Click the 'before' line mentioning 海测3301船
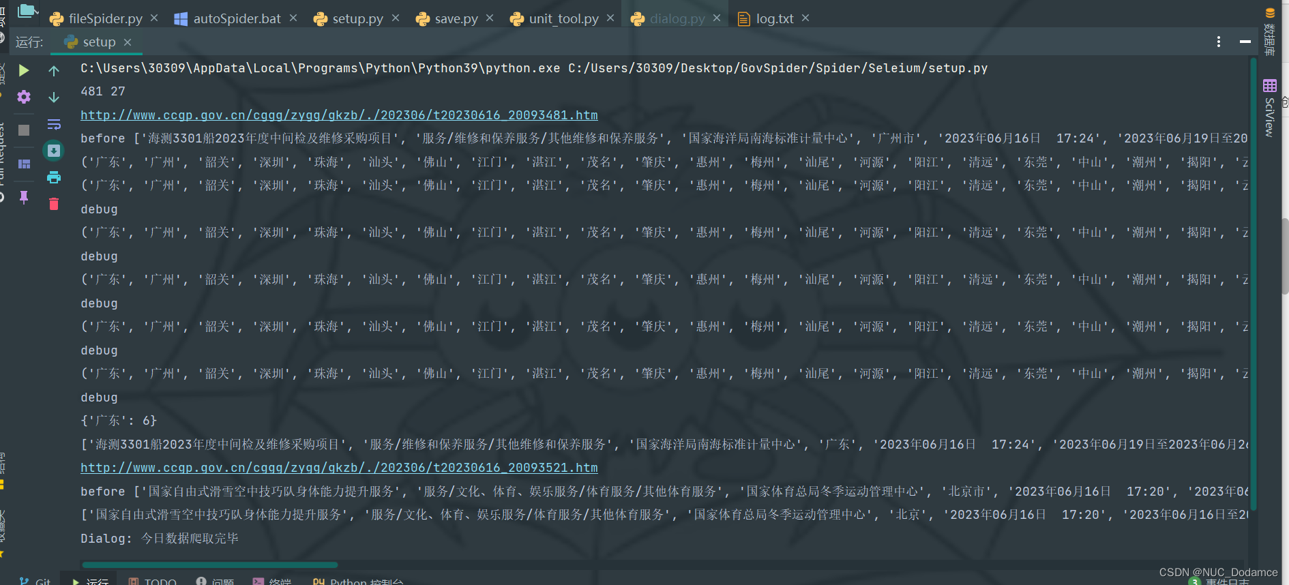The width and height of the screenshot is (1289, 585). coord(664,138)
